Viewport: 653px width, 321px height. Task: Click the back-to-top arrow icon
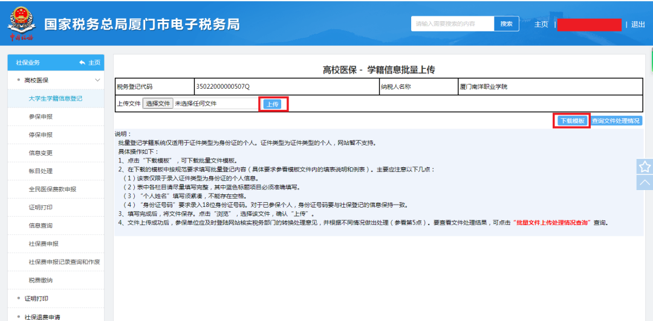[645, 182]
